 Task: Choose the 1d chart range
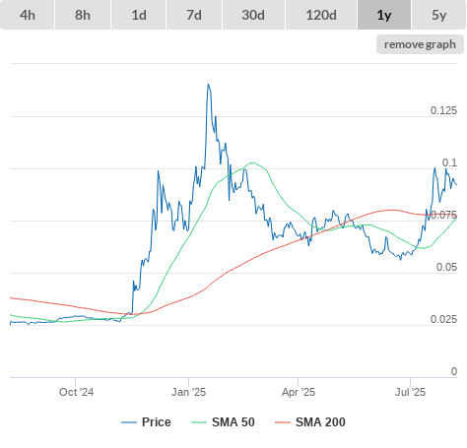pyautogui.click(x=139, y=15)
